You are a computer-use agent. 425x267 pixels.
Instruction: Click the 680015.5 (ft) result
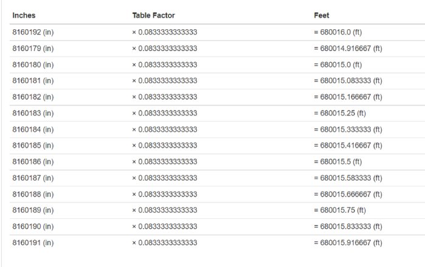click(338, 162)
